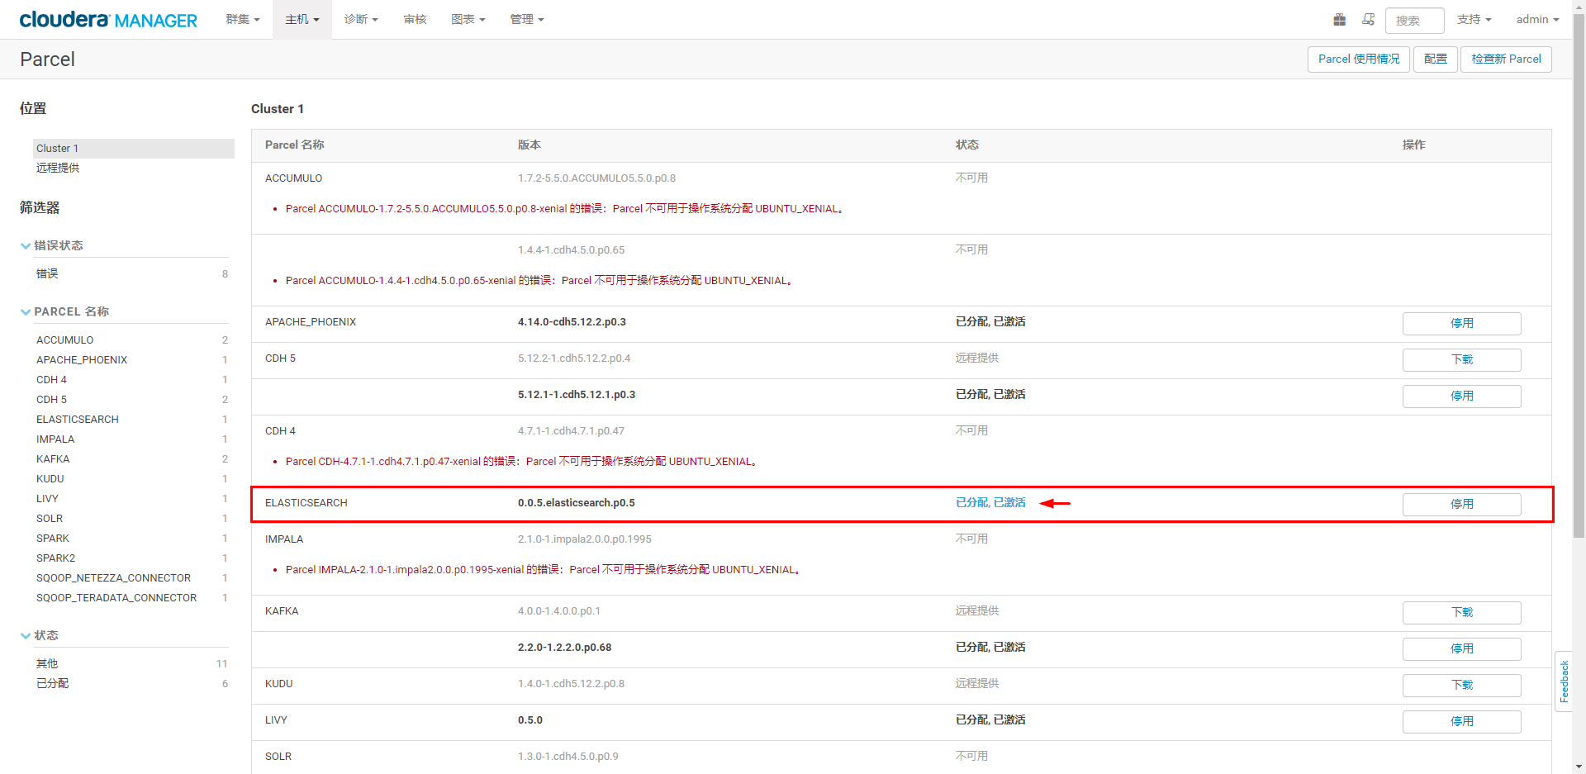This screenshot has width=1586, height=774.
Task: Click 停用 for APACHE_PHOENIX parcel
Action: (x=1461, y=324)
